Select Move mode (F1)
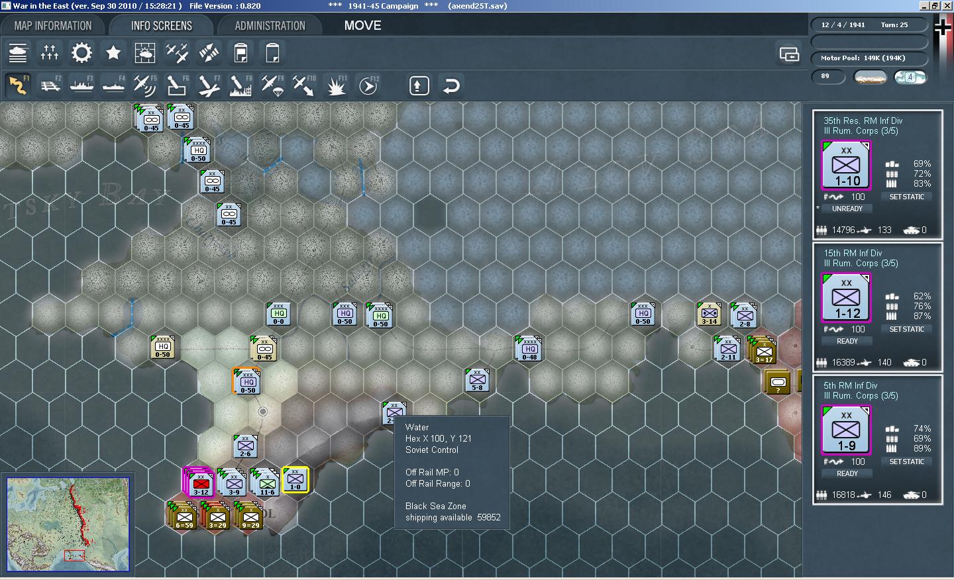The image size is (954, 580). point(18,85)
